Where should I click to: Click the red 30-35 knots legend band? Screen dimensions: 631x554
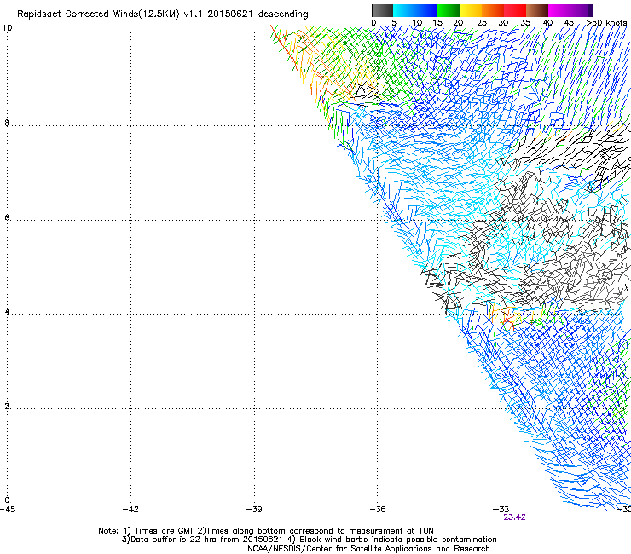click(x=515, y=10)
